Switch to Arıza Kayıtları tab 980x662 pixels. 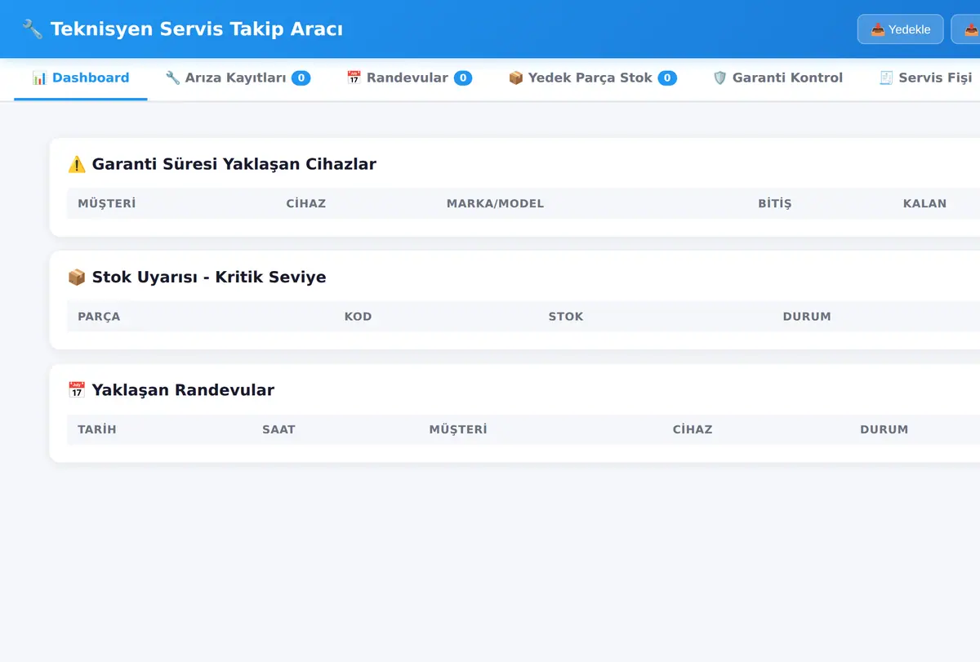click(x=238, y=78)
